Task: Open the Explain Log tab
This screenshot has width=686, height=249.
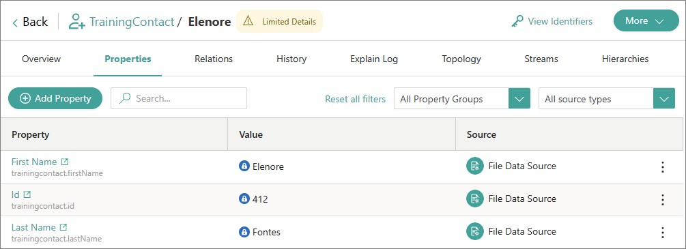Action: pyautogui.click(x=374, y=59)
